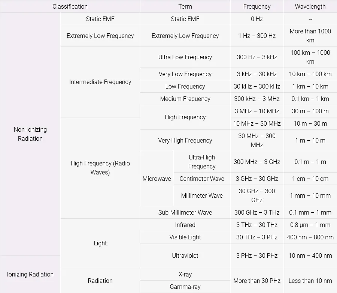This screenshot has width=337, height=293.
Task: Click the "1 Hz – 300 Hz" cell
Action: tap(257, 36)
